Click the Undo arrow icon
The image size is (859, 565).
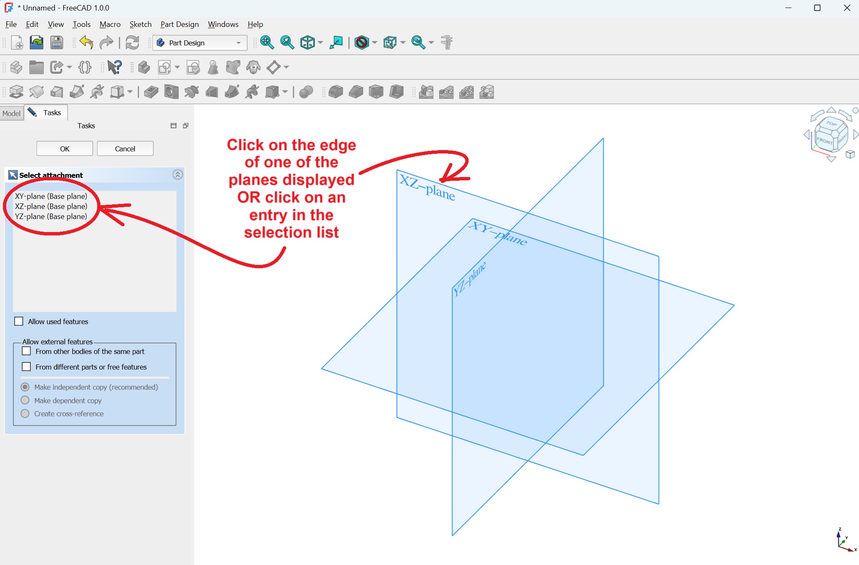pos(86,42)
